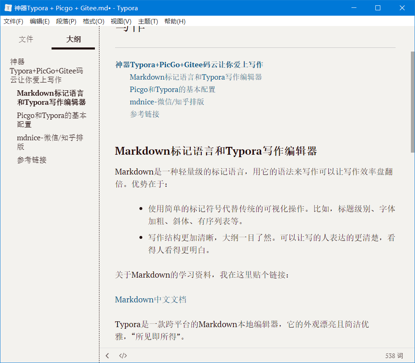Screen dimensions: 415x363
Task: Follow TOC link Picgo和Typora的基本配置
Action: pos(172,90)
